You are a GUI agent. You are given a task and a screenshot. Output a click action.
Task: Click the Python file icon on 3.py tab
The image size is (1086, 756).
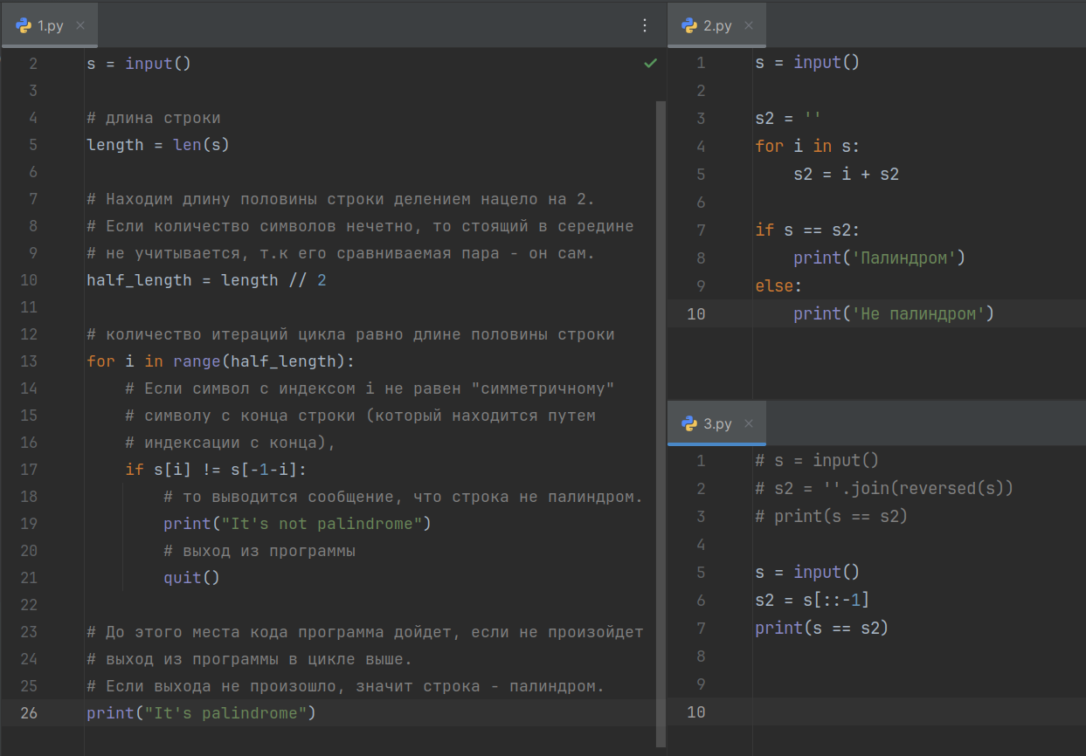coord(689,423)
